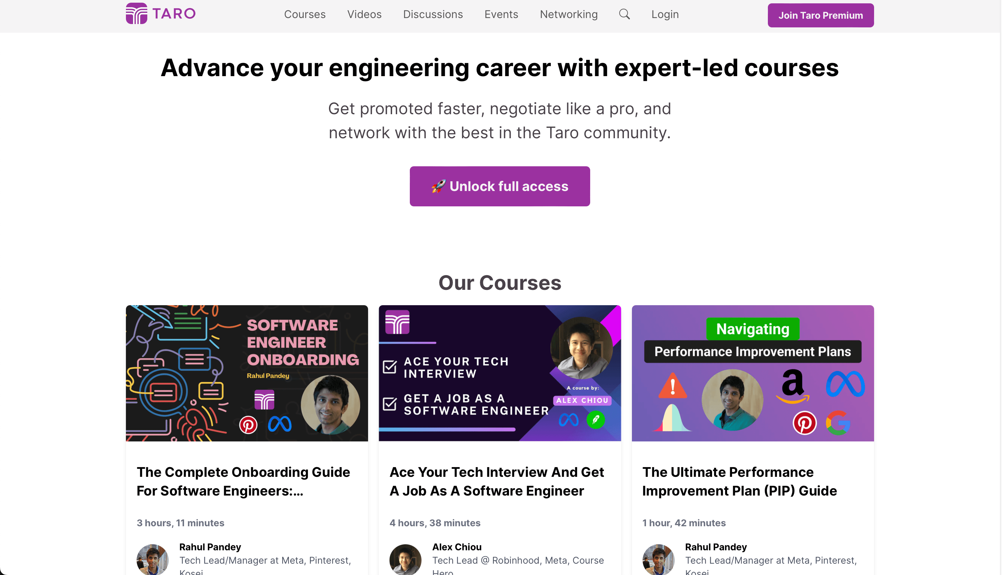The height and width of the screenshot is (575, 1002).
Task: Click the Login link
Action: pos(665,14)
